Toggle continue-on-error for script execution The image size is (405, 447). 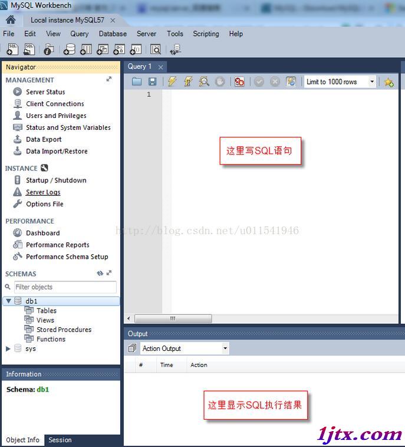coord(239,82)
